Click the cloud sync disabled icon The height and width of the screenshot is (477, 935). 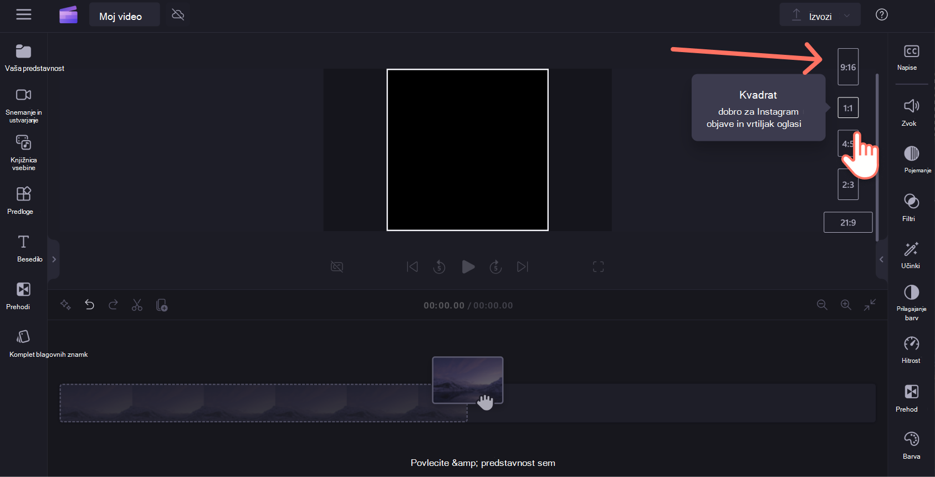[178, 14]
